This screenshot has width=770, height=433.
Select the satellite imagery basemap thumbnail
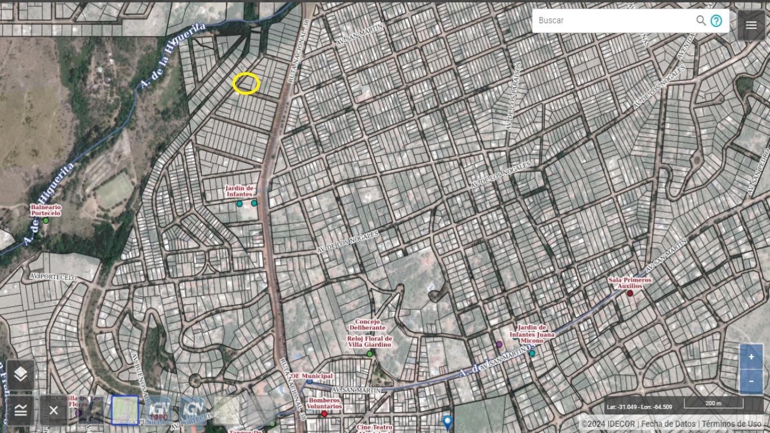90,410
